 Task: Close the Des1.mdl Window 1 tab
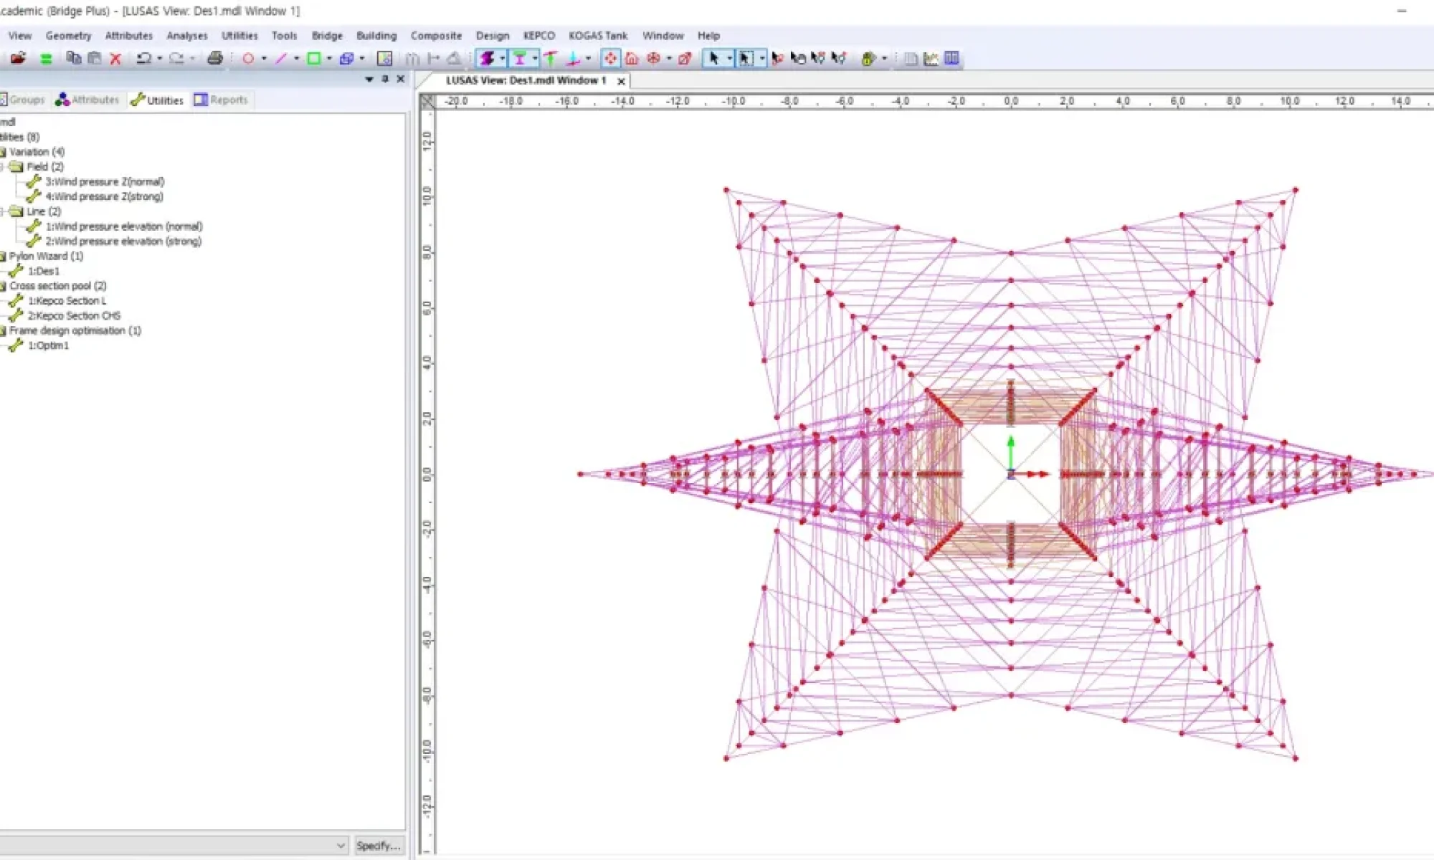click(x=621, y=81)
